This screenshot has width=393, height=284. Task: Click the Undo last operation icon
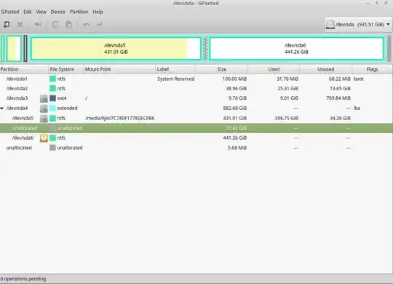click(x=86, y=24)
